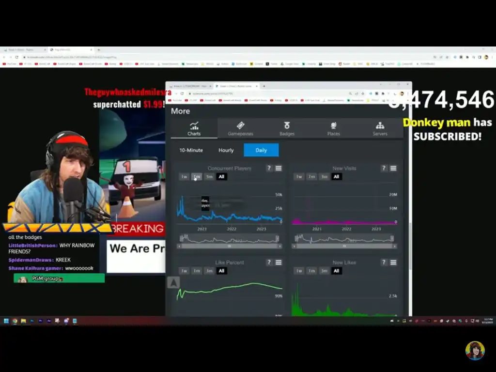The width and height of the screenshot is (496, 372).
Task: Select 1m range for Concurrent Players
Action: [x=197, y=176]
